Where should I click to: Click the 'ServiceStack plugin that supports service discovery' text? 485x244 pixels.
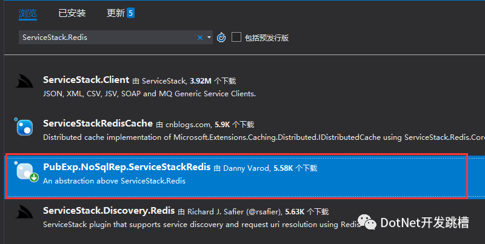pos(202,225)
